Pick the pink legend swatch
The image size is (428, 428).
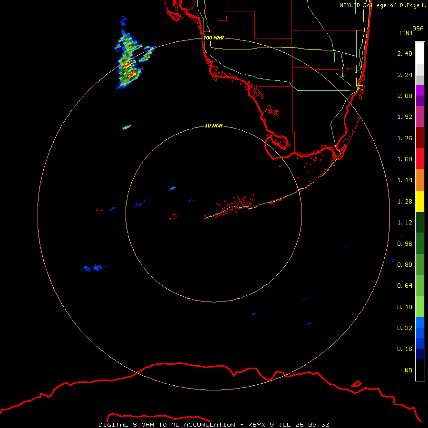pos(420,117)
